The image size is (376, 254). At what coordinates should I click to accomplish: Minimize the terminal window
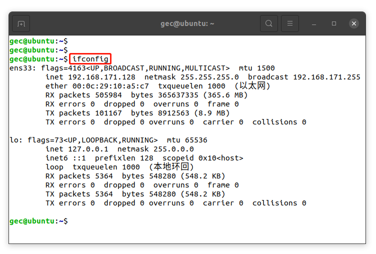click(x=314, y=23)
